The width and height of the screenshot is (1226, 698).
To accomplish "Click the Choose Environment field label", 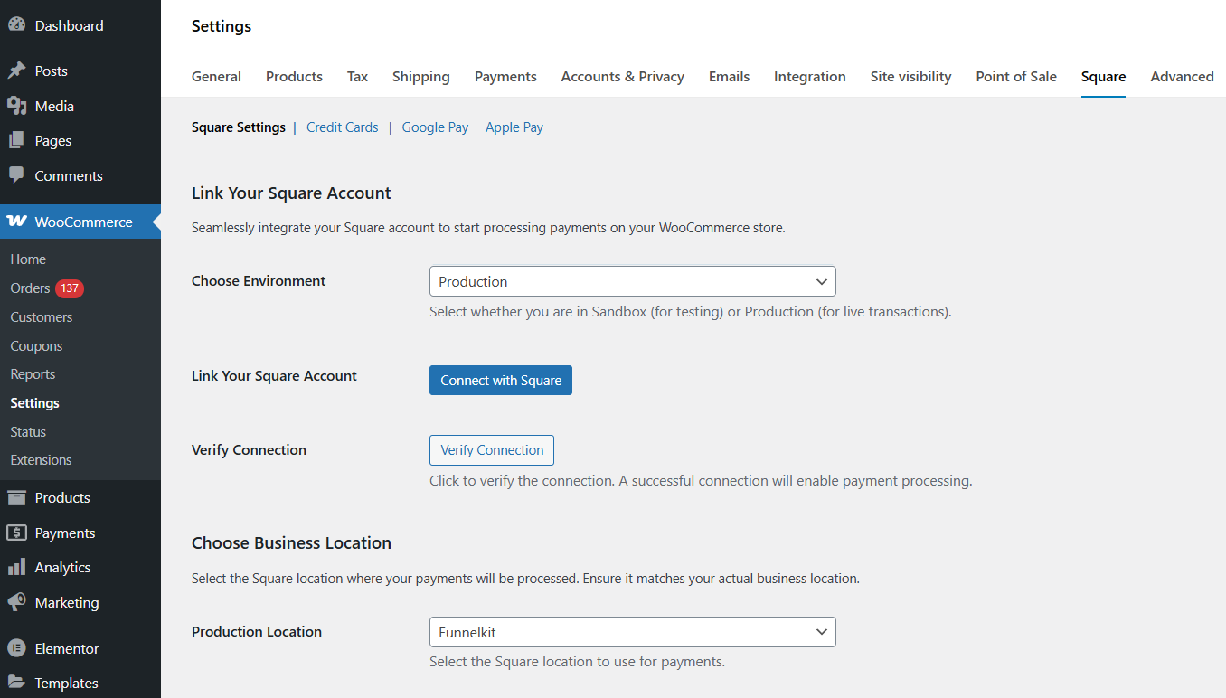I will pos(259,281).
